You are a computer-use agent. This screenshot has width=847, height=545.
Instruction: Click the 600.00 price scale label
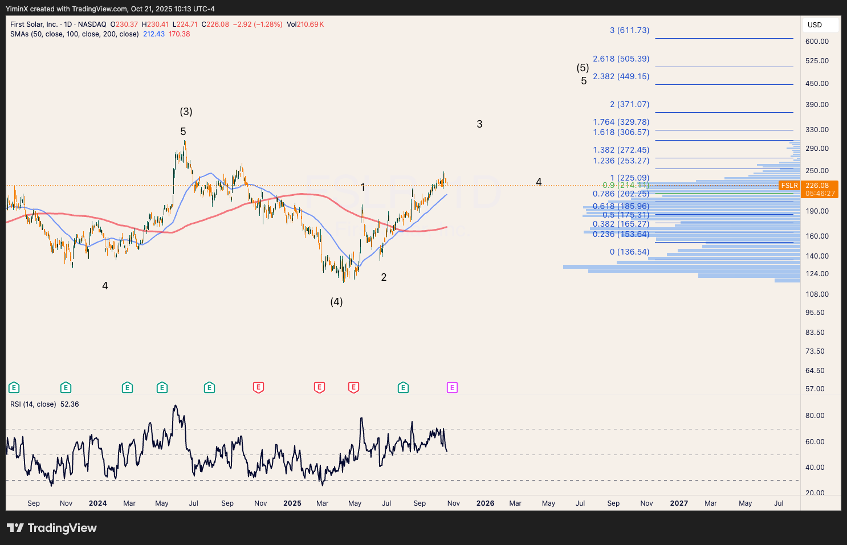click(x=817, y=42)
